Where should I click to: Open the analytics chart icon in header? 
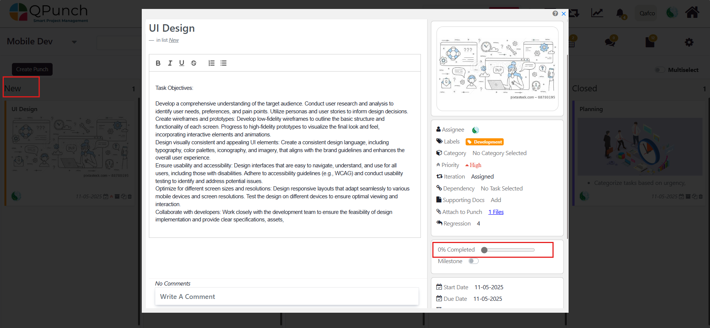click(x=597, y=13)
